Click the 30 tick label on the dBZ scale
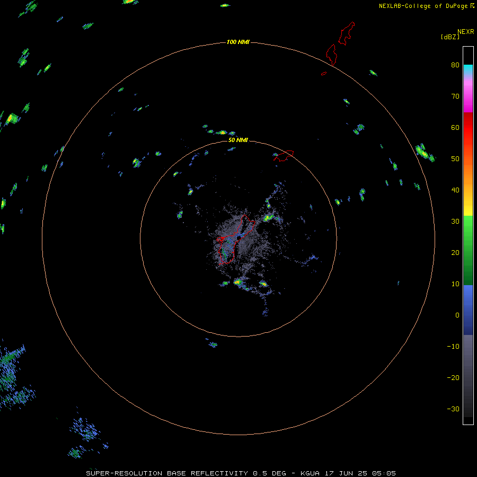Viewport: 477px width, 477px height. coord(455,222)
